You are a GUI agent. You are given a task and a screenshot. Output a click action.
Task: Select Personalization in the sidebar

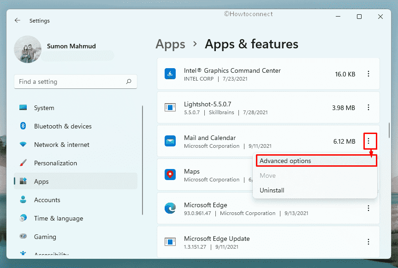pyautogui.click(x=56, y=163)
